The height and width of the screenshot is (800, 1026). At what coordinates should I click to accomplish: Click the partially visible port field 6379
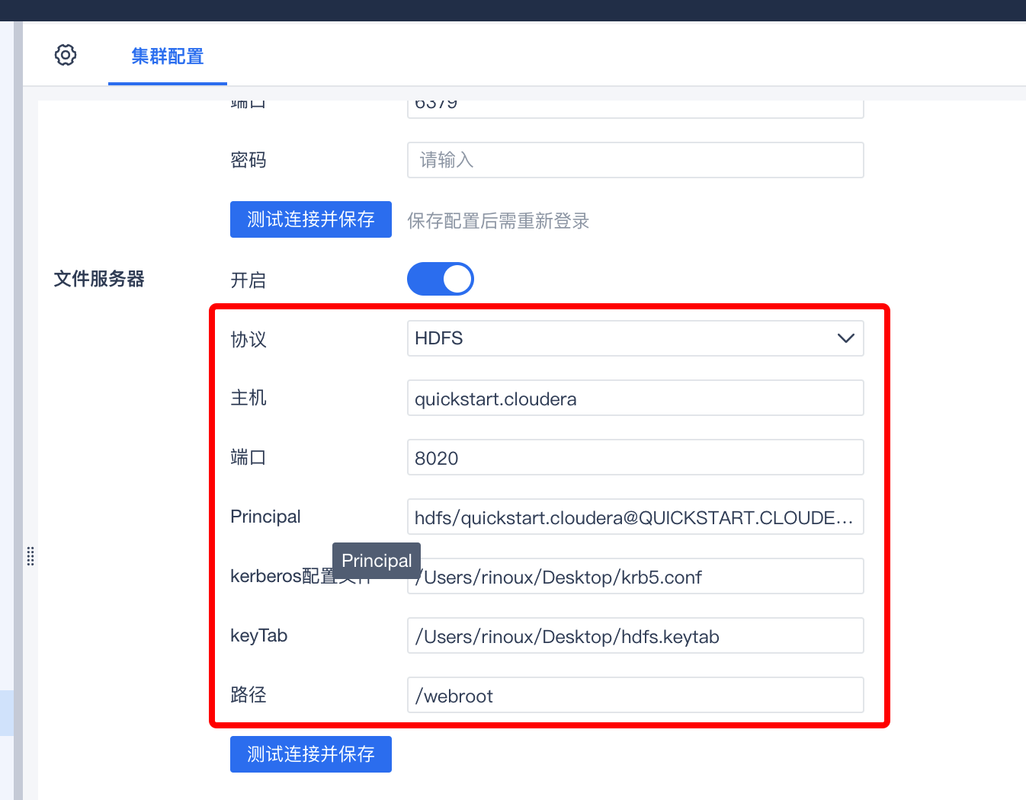tap(635, 108)
